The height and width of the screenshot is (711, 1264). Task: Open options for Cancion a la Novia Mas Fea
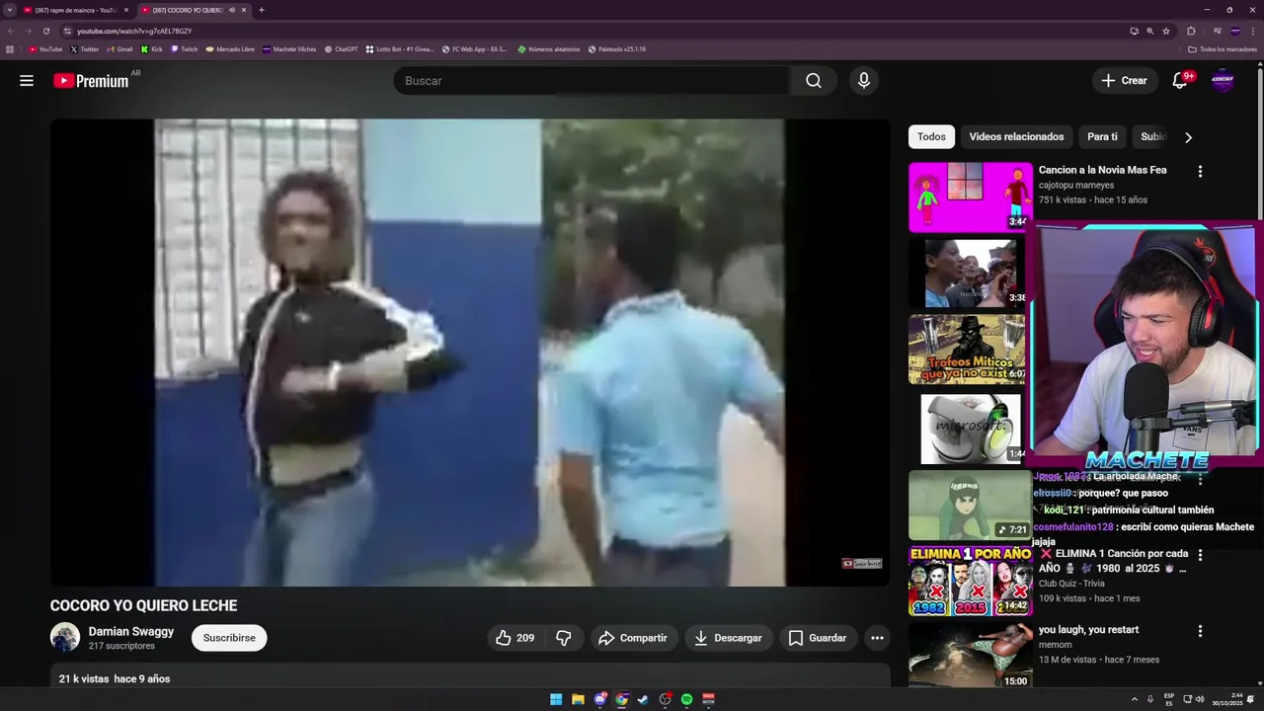(x=1200, y=172)
